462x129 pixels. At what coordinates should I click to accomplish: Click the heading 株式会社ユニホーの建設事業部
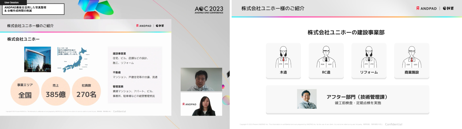(x=346, y=32)
